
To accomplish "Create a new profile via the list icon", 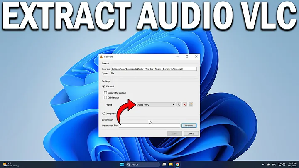I will (191, 105).
